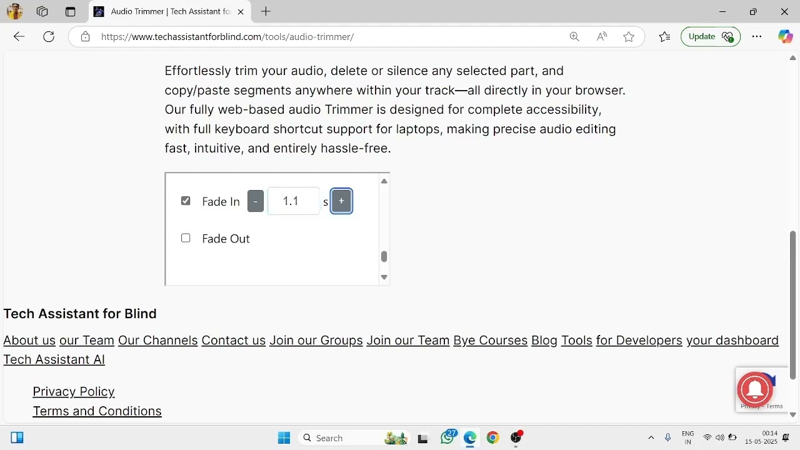The image size is (800, 450).
Task: Show hidden system tray icons
Action: tap(651, 438)
